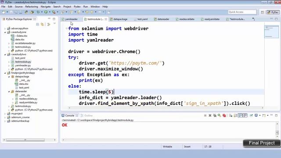Screen dimensions: 281x158
Task: Click the Open Console icon
Action: (x=264, y=115)
